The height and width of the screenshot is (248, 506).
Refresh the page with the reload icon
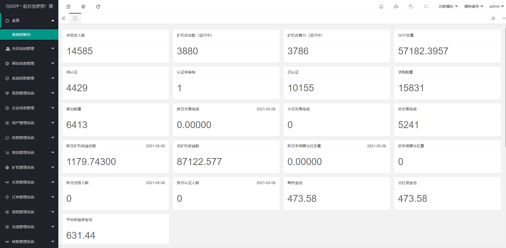98,7
